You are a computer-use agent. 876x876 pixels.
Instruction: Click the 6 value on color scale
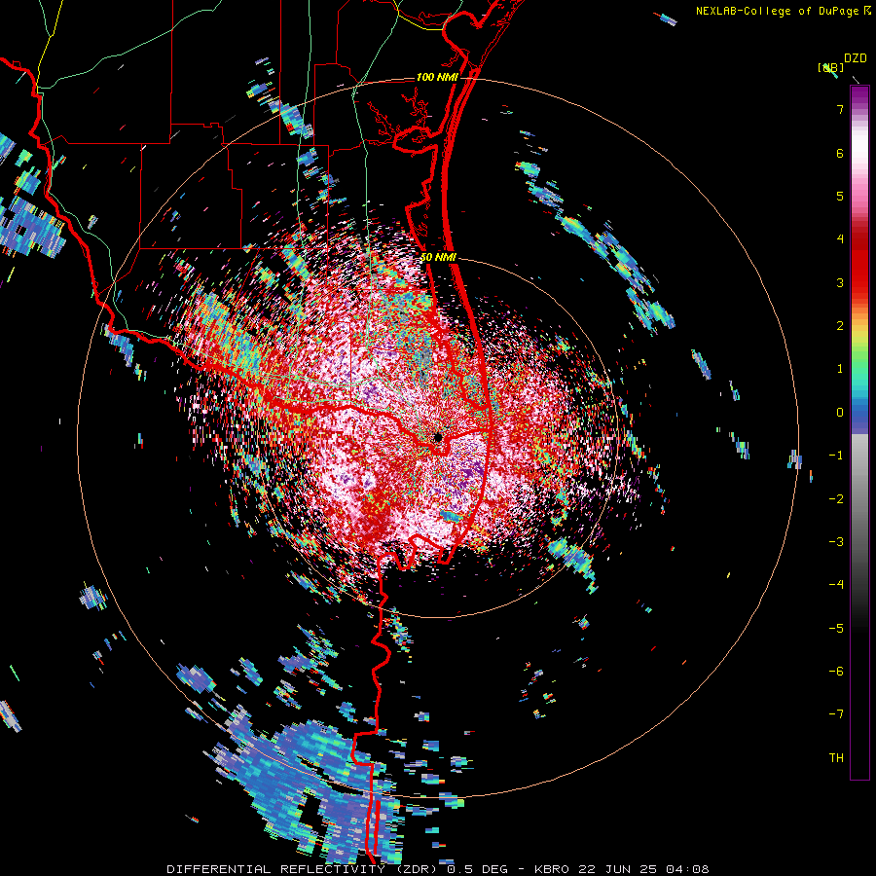[x=840, y=153]
